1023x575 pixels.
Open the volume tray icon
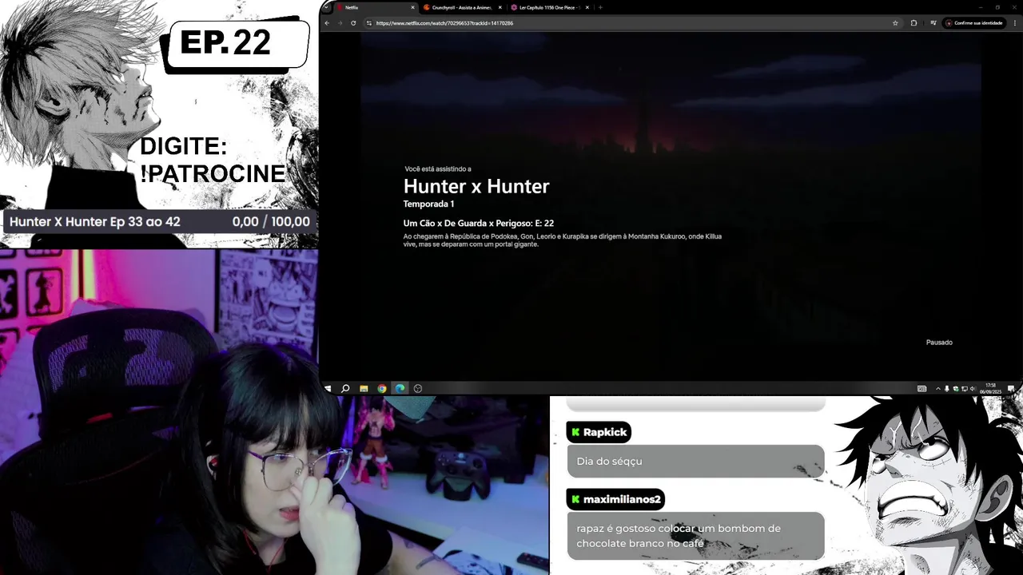[973, 388]
